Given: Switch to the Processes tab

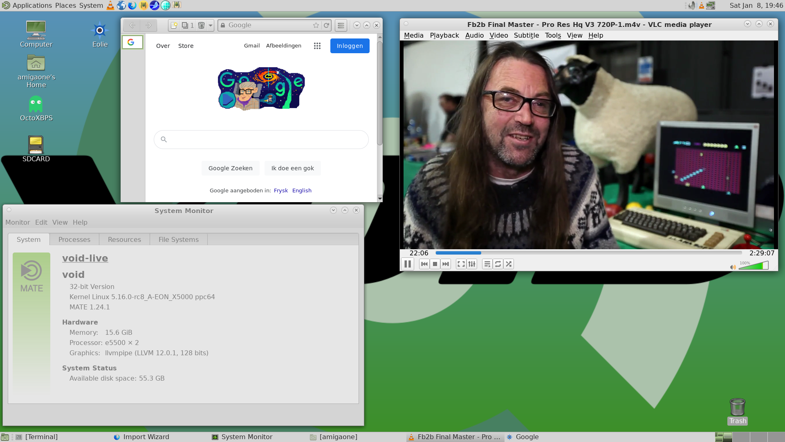Looking at the screenshot, I should 74,239.
